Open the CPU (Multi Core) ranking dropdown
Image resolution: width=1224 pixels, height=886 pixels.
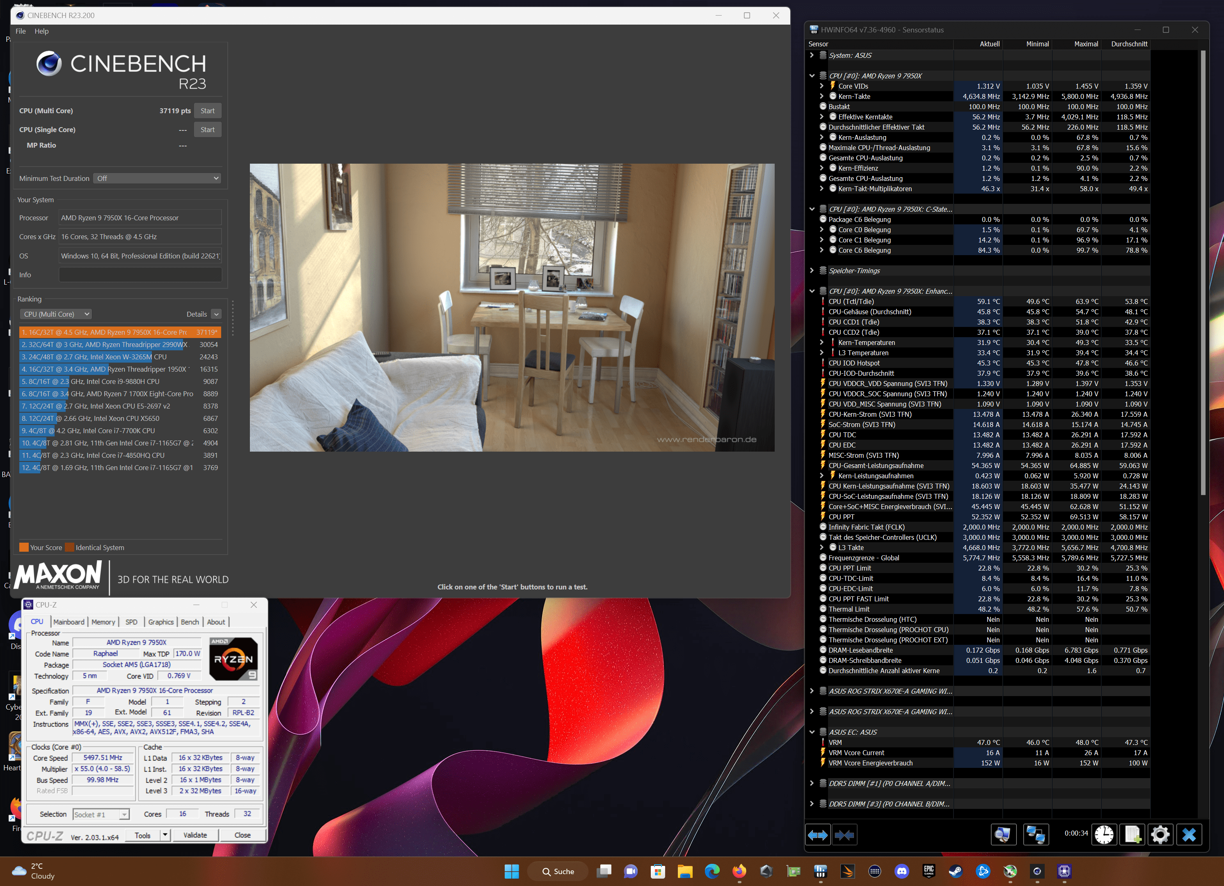click(56, 314)
